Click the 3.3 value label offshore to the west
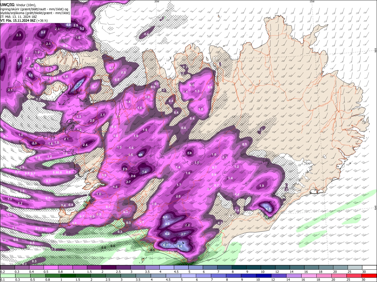This screenshot has width=377, height=282. 19,63
